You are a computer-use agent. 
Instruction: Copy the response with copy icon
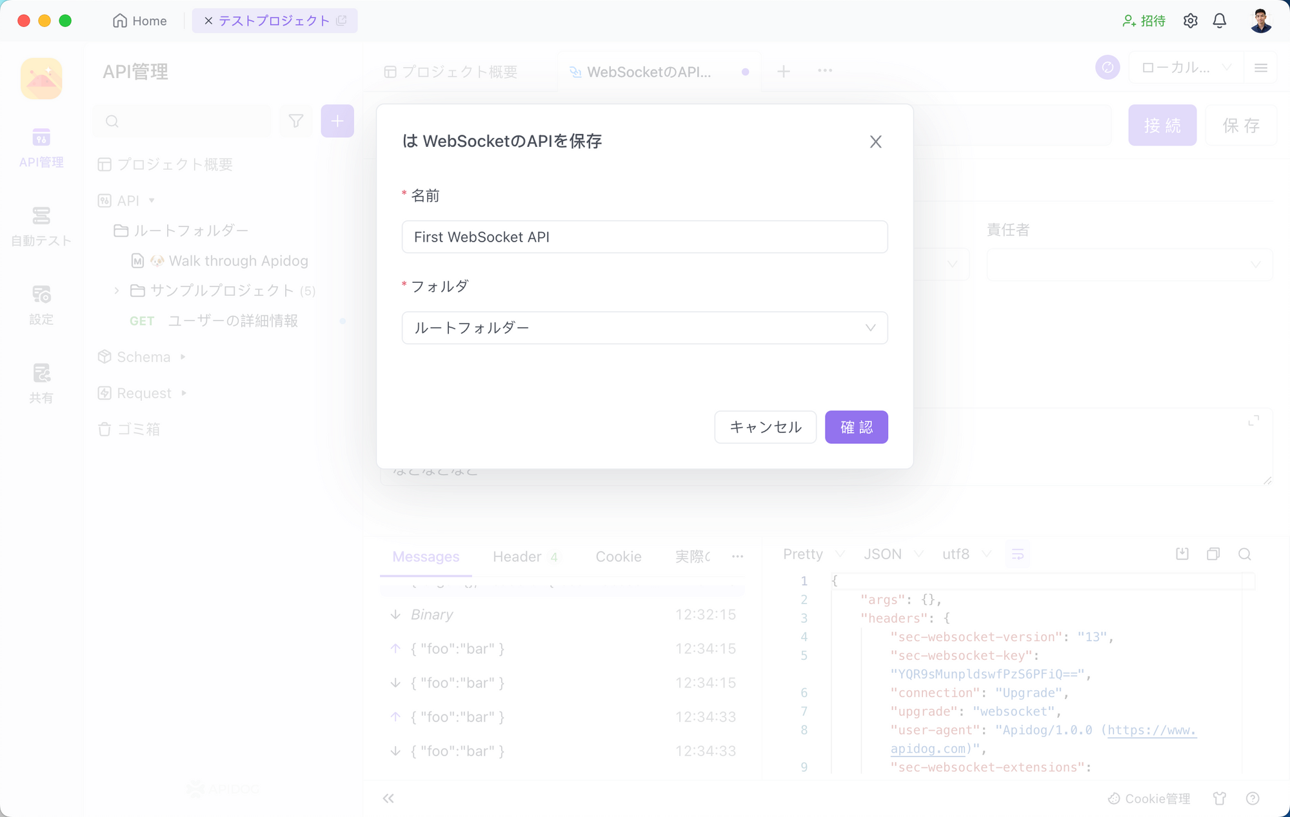coord(1213,554)
